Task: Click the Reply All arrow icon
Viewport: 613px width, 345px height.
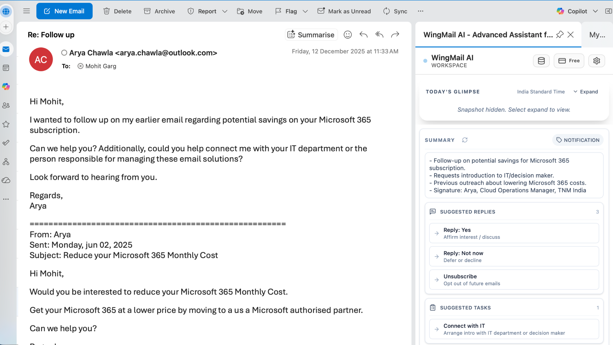Action: 379,34
